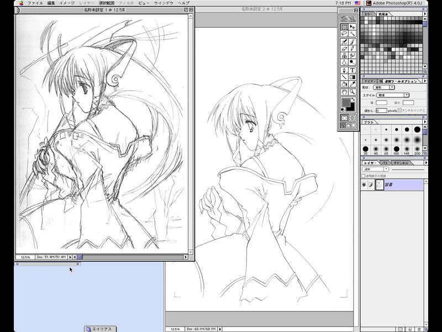Image resolution: width=442 pixels, height=332 pixels.
Task: Click the swap foreground/background colors arrow
Action: coord(354,100)
